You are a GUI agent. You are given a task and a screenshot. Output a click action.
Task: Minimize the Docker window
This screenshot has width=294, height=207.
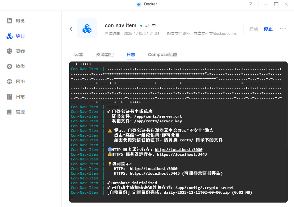tap(266, 4)
